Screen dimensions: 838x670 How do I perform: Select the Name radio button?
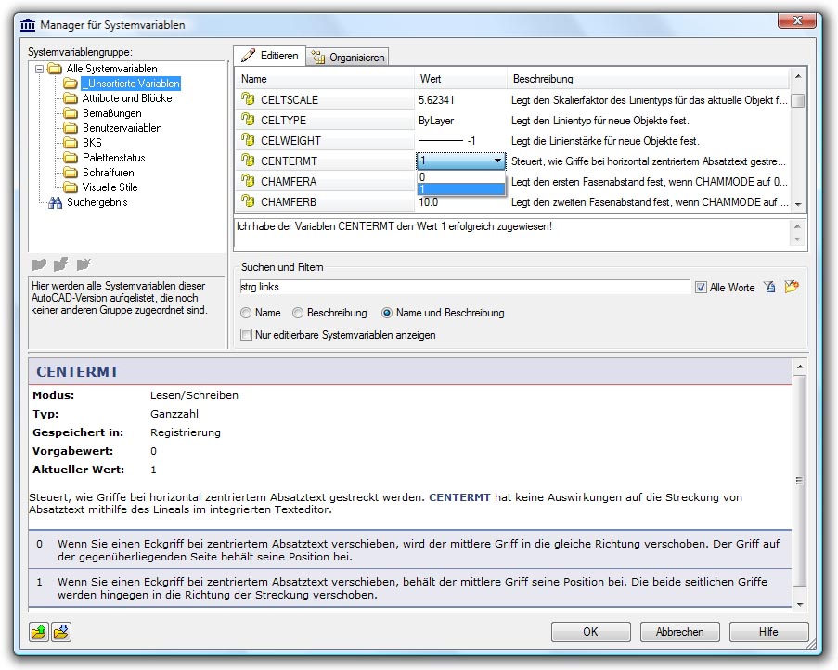246,313
